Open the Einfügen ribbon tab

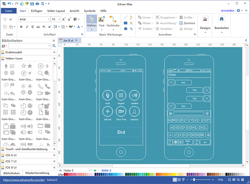[x=37, y=11]
